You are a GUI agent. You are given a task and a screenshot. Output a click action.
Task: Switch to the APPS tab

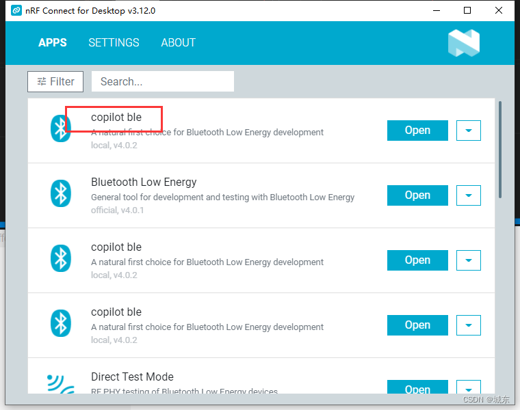pos(53,43)
